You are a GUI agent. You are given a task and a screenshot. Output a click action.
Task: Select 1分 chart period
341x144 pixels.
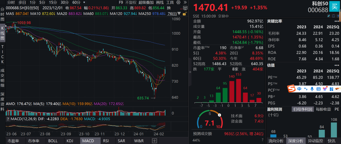(x=33, y=3)
